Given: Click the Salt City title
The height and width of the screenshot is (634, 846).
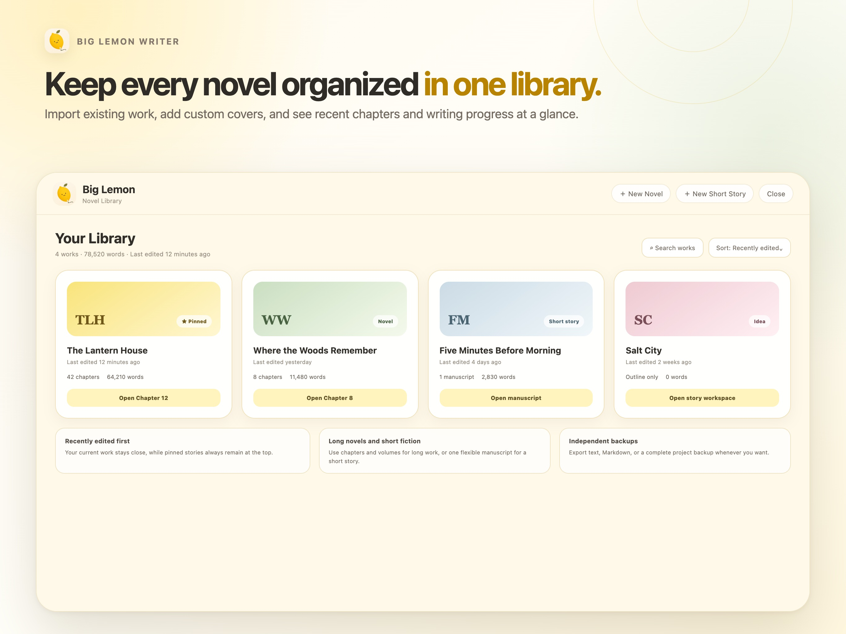Looking at the screenshot, I should (644, 350).
